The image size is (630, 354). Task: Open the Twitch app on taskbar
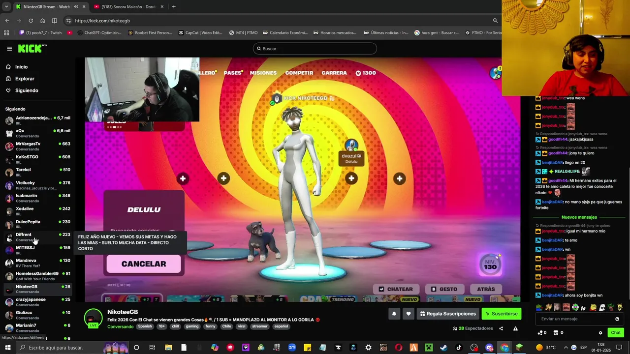(246, 348)
